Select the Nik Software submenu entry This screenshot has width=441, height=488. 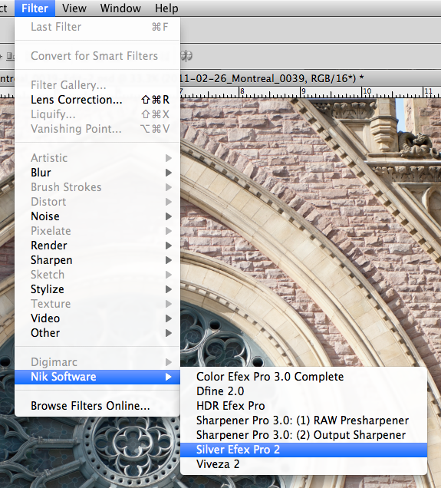tap(97, 377)
